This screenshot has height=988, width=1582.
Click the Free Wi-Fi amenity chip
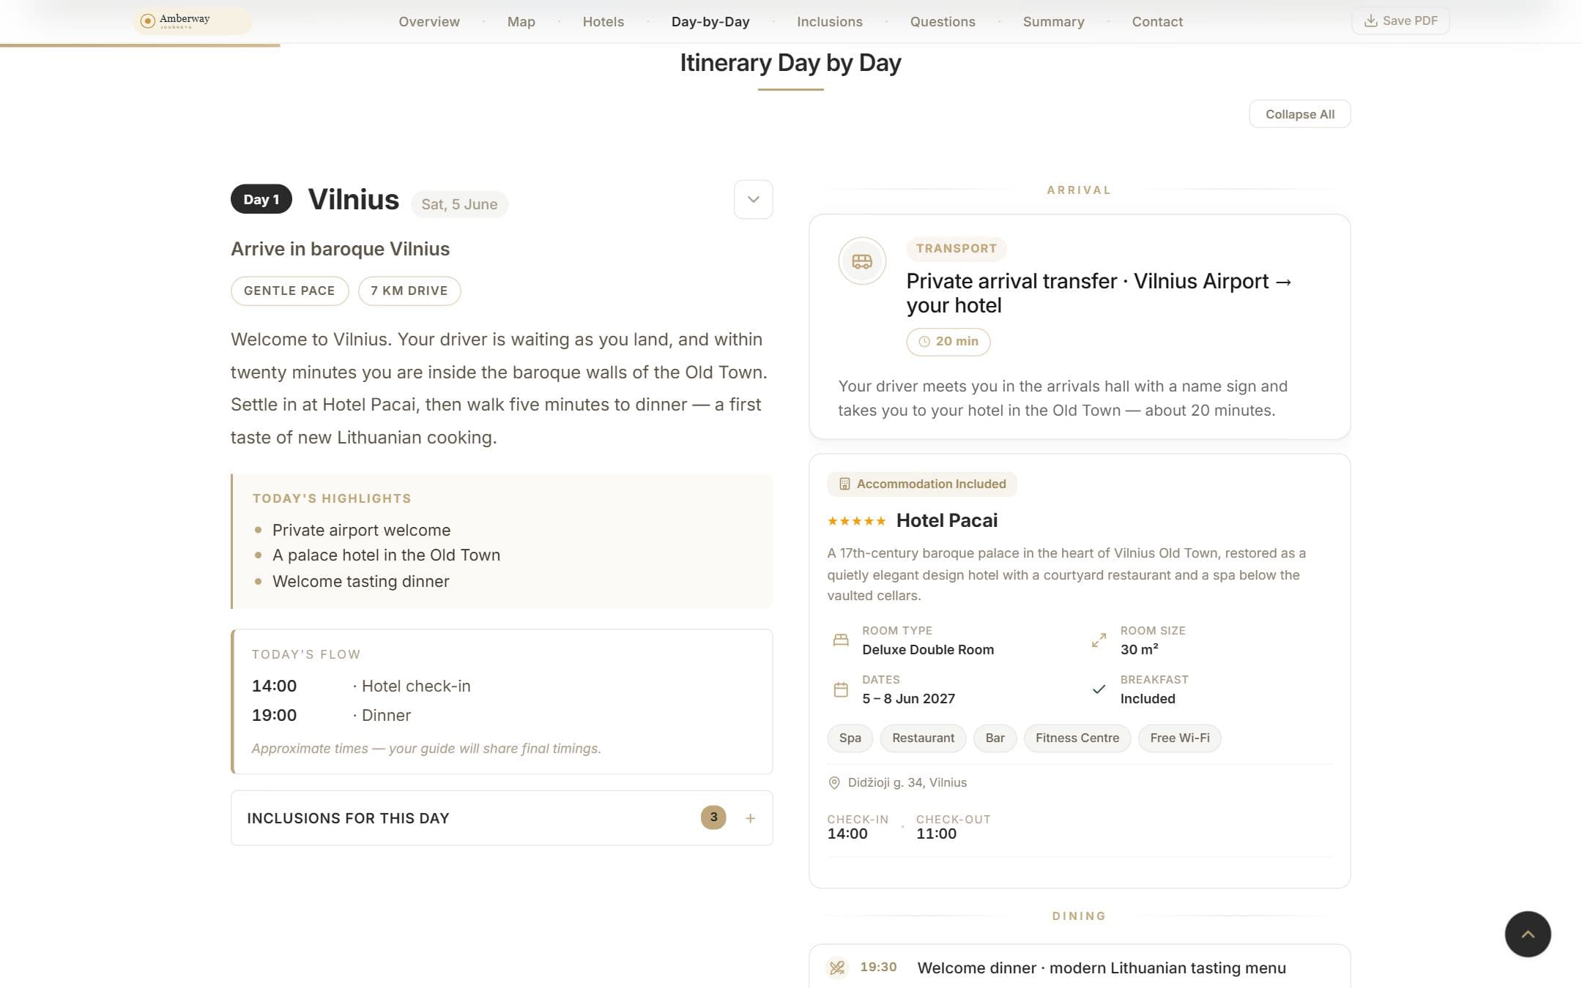click(1180, 738)
